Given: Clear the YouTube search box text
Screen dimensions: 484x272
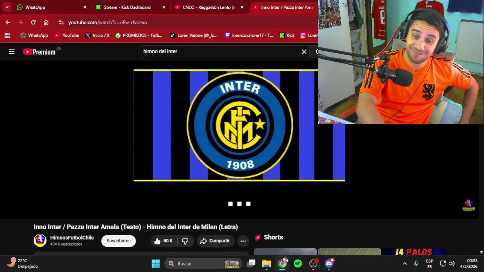Looking at the screenshot, I should pyautogui.click(x=304, y=51).
